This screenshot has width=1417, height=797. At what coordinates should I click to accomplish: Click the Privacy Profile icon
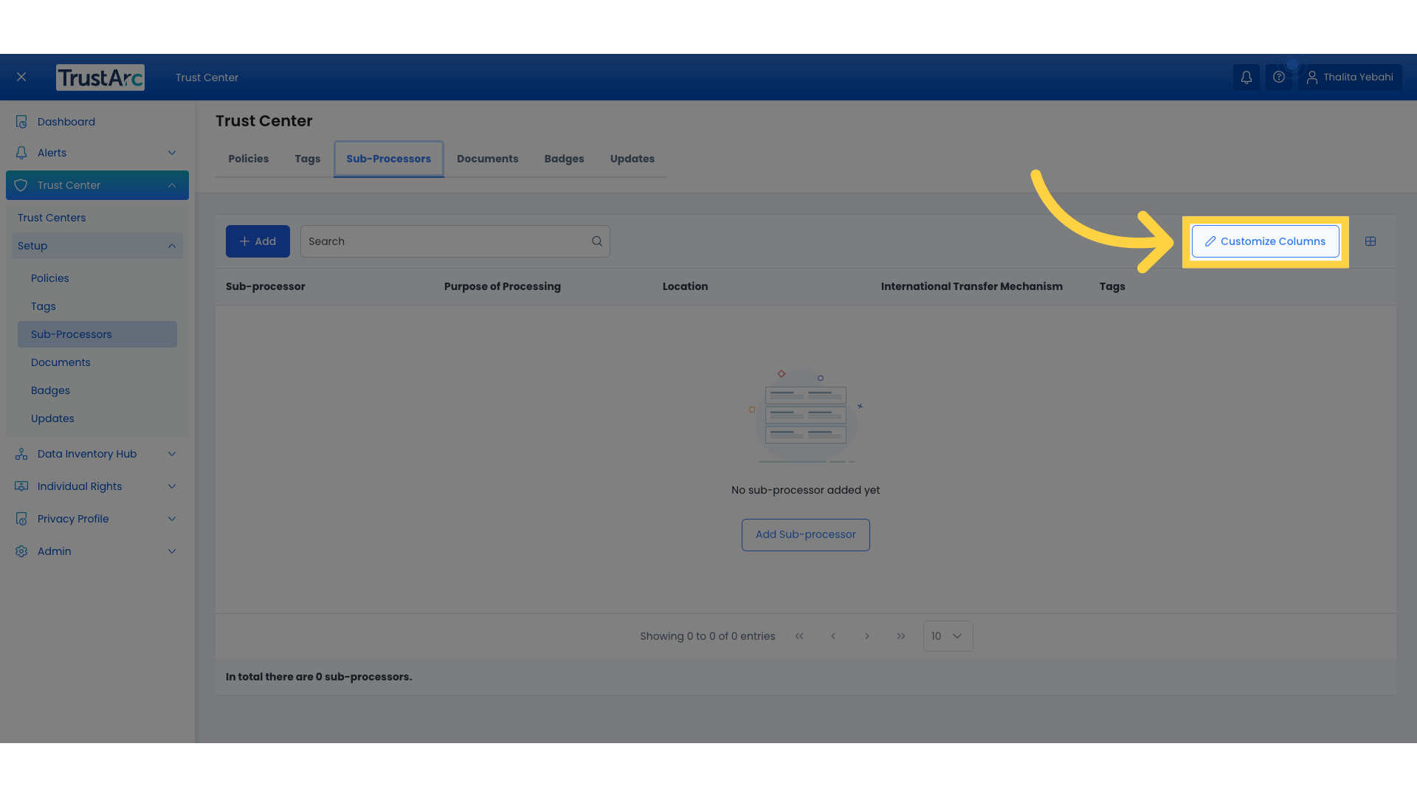pos(21,519)
